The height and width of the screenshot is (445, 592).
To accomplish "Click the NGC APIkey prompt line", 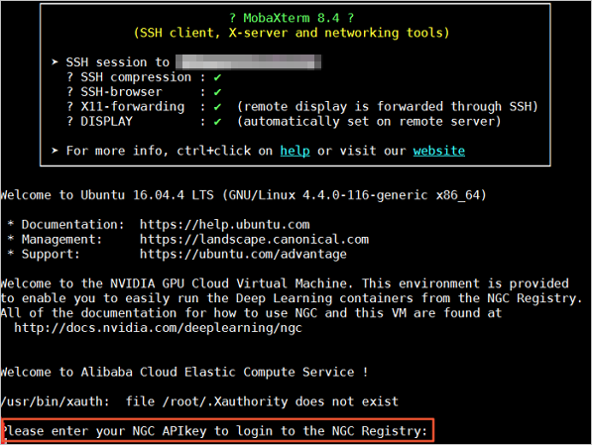I will [x=215, y=431].
